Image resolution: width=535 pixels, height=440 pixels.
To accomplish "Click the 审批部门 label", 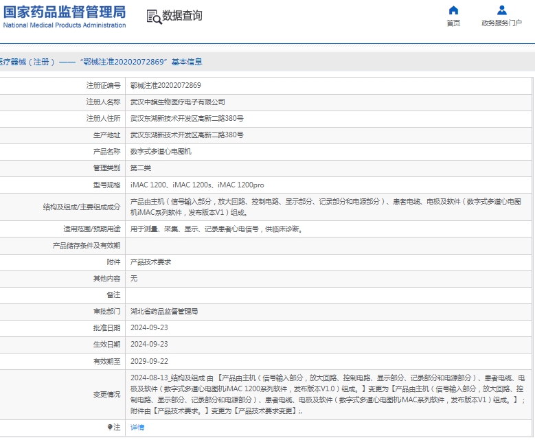I will click(x=107, y=312).
